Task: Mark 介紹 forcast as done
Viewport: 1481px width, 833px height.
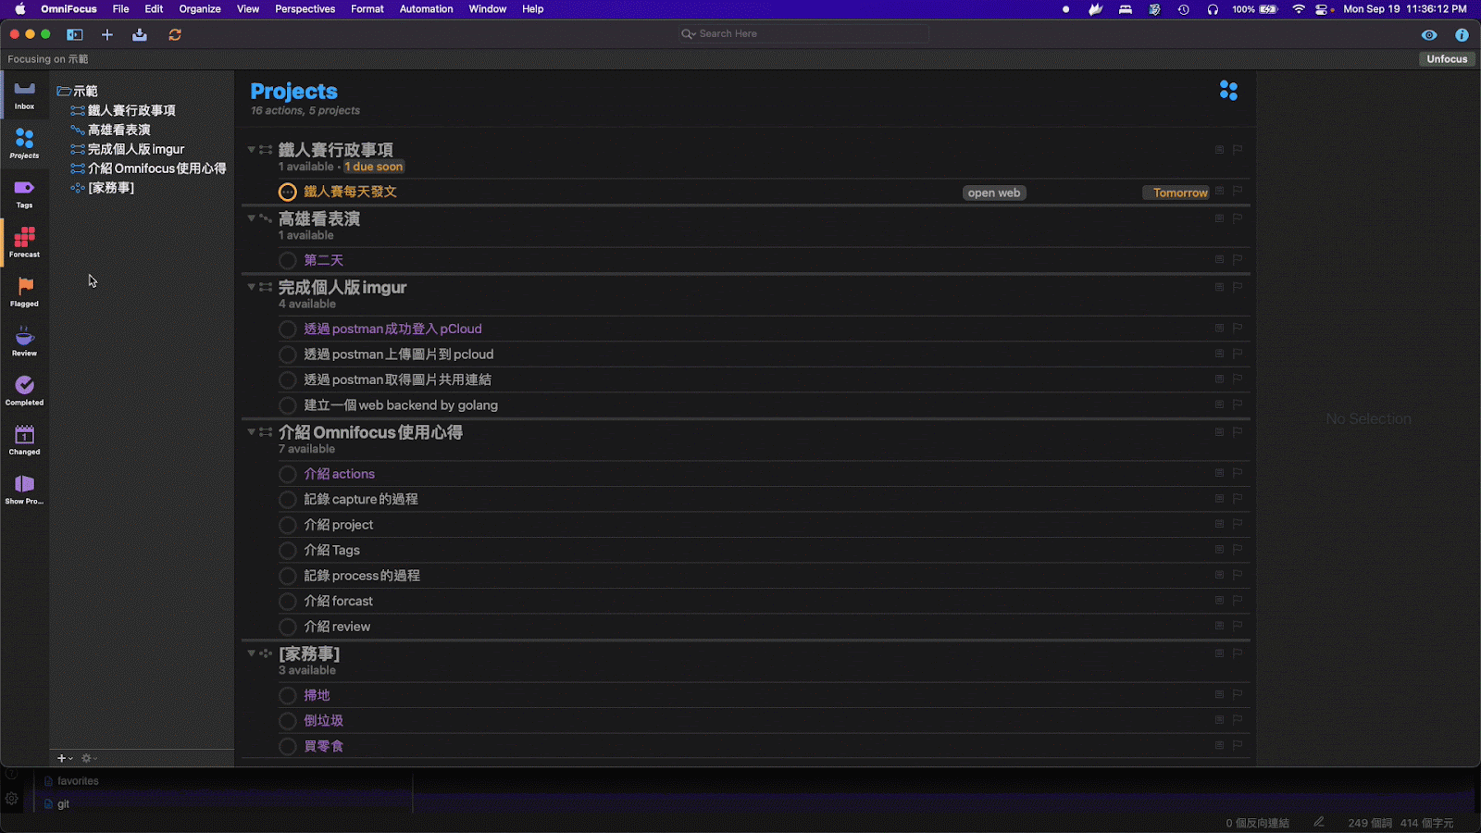Action: click(x=288, y=602)
